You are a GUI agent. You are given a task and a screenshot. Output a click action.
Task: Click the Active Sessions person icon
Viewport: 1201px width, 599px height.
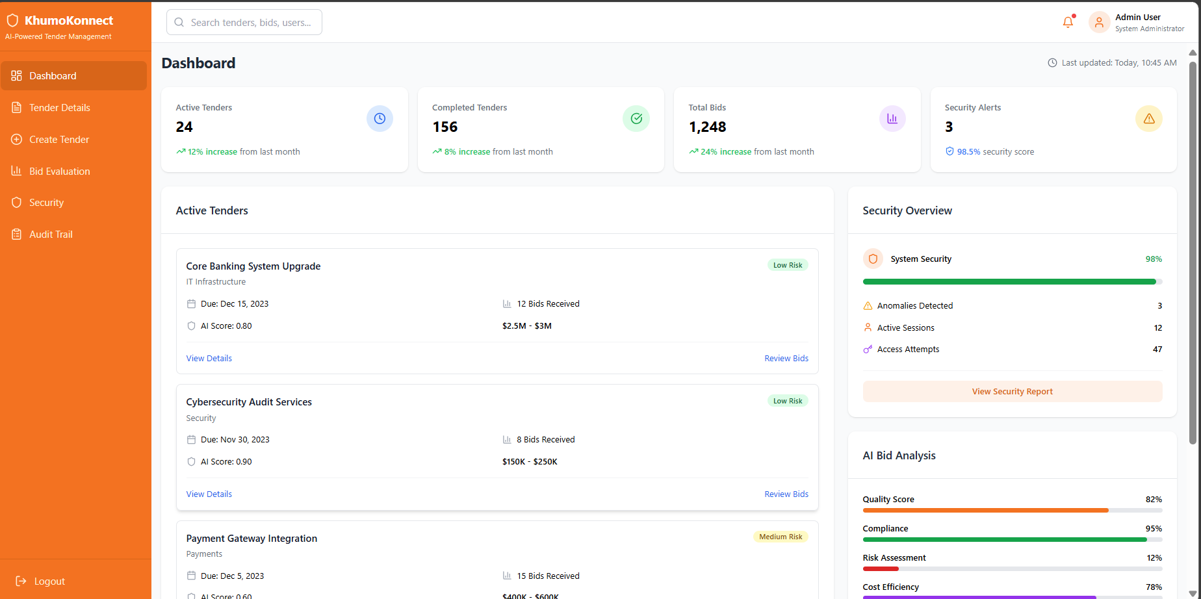pyautogui.click(x=868, y=327)
